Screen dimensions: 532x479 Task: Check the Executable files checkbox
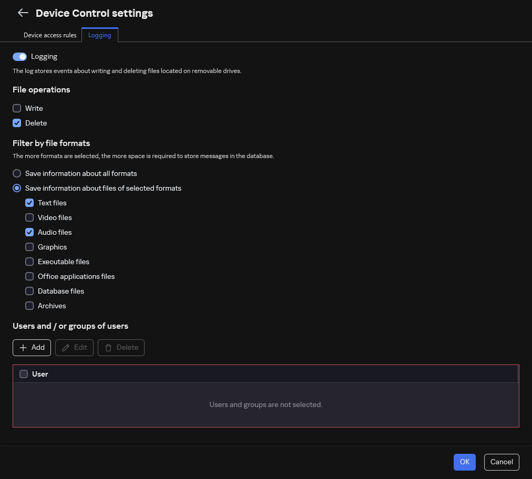(x=29, y=262)
